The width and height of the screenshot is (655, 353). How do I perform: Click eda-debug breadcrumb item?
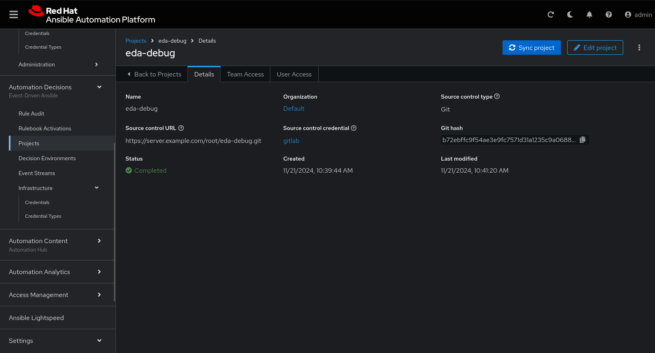click(172, 41)
